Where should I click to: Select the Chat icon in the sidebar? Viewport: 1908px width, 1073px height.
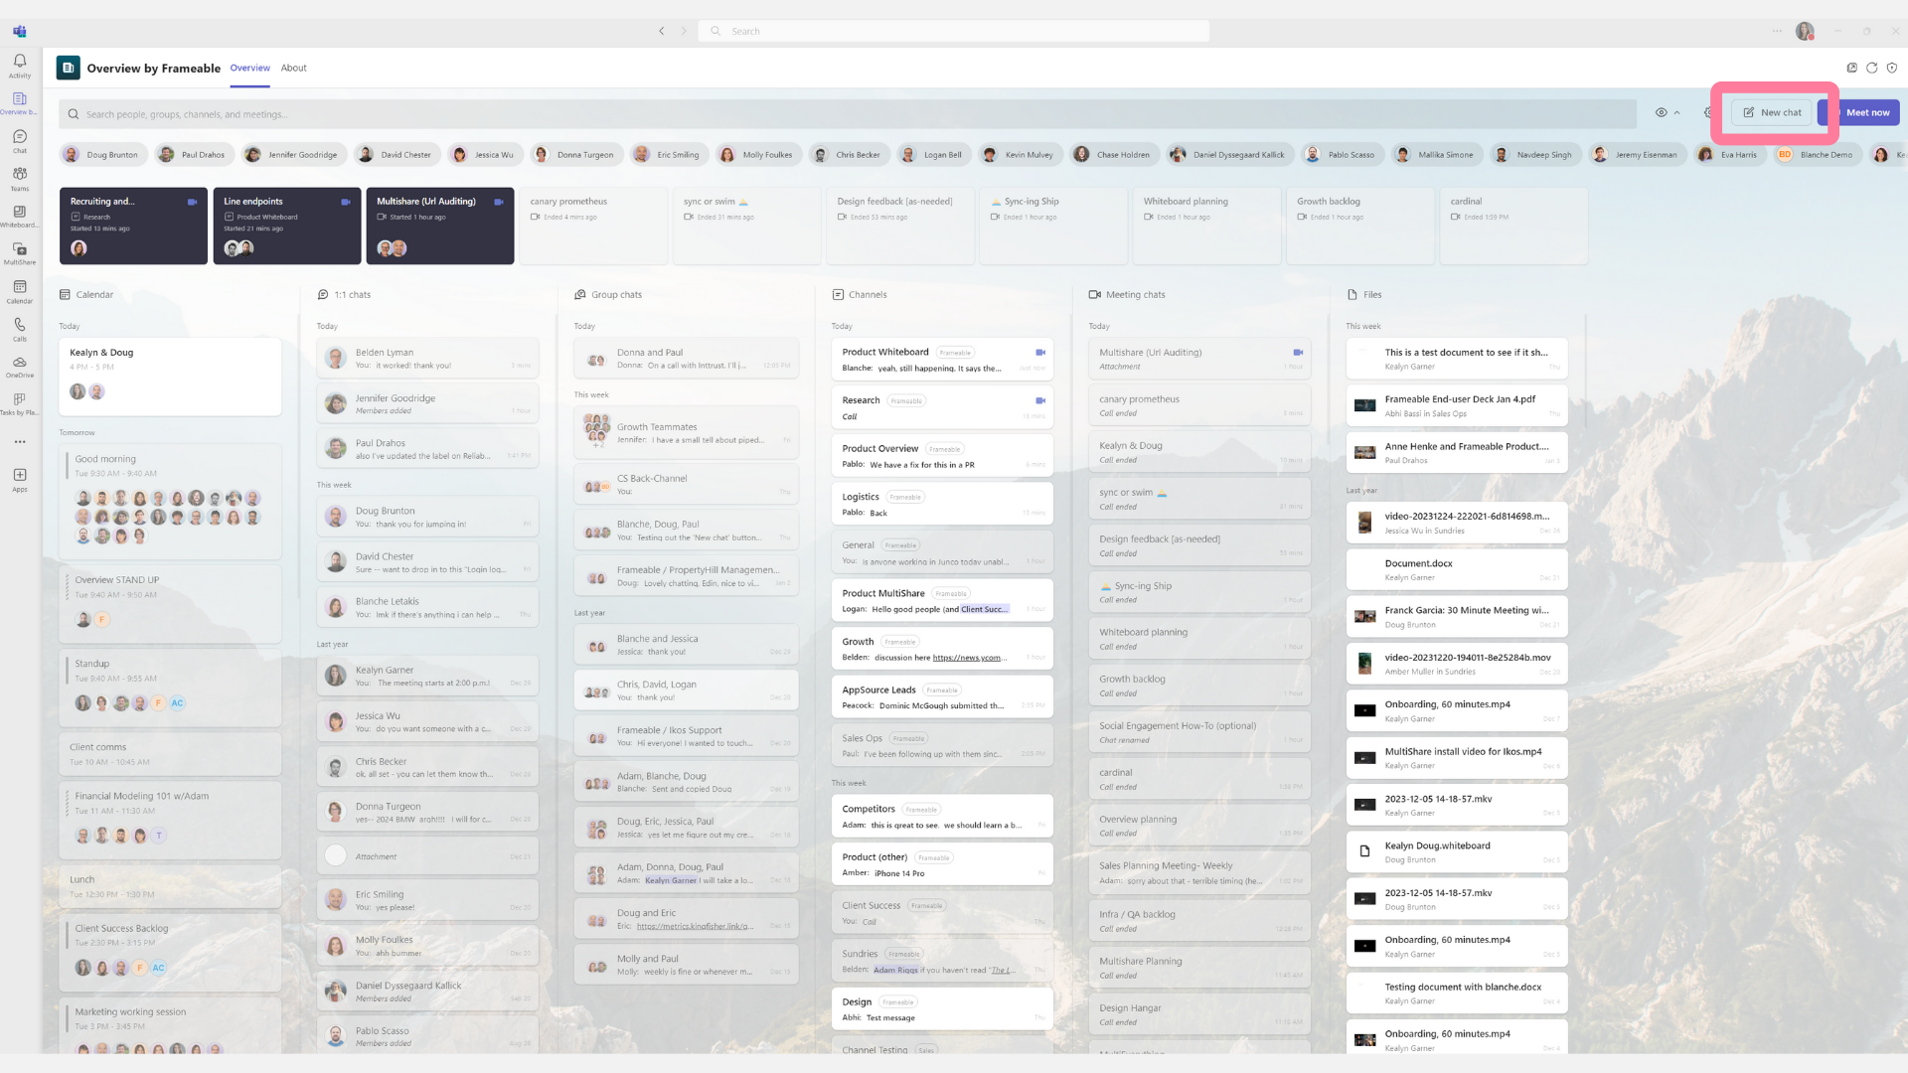[x=19, y=141]
